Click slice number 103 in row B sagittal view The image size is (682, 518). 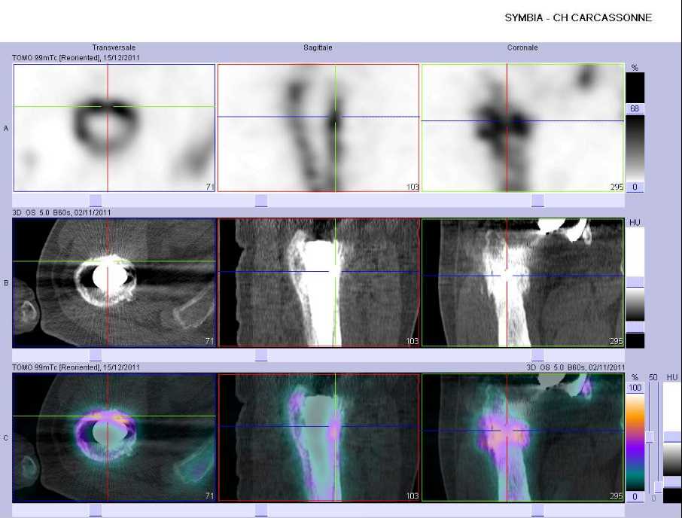[x=413, y=341]
